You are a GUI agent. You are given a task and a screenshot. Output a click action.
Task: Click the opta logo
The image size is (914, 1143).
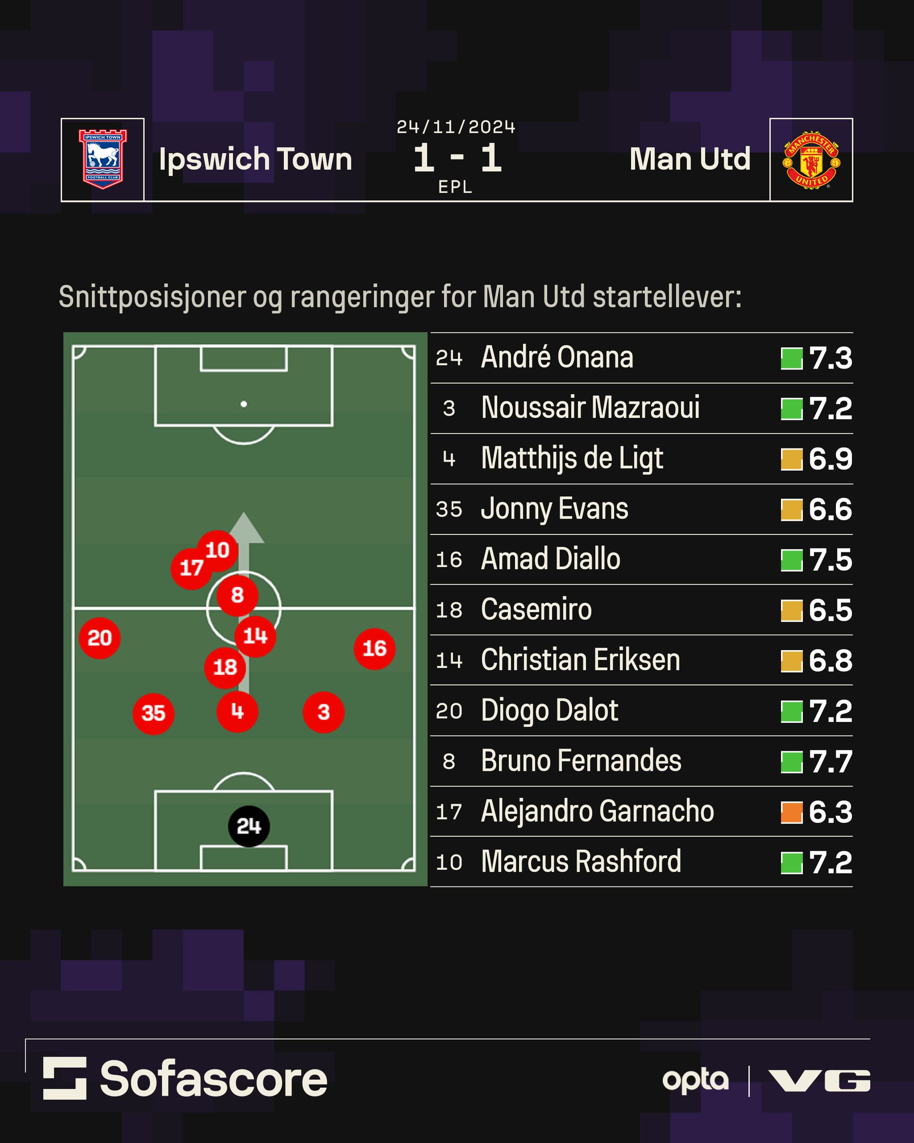click(695, 1080)
